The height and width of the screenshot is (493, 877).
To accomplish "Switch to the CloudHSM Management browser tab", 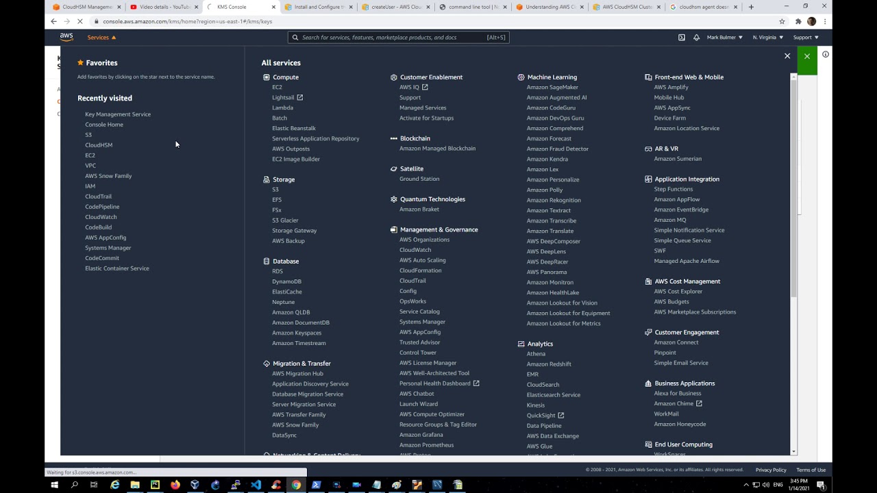I will coord(88,7).
